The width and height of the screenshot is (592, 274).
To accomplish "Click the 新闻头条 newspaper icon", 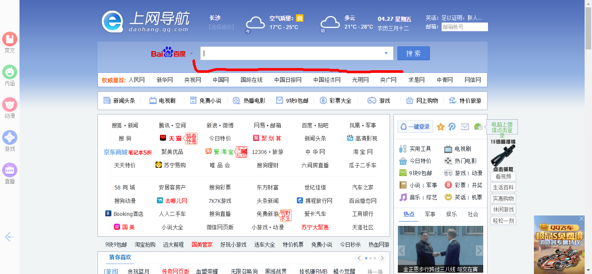I will click(107, 101).
